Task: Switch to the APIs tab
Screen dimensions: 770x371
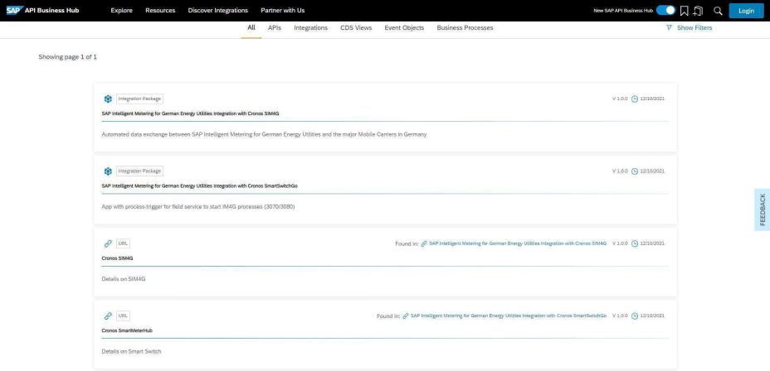Action: pyautogui.click(x=274, y=28)
